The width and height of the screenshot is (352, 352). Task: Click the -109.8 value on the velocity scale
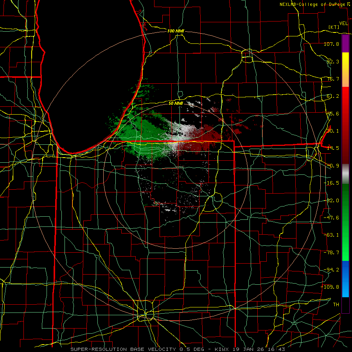[330, 287]
